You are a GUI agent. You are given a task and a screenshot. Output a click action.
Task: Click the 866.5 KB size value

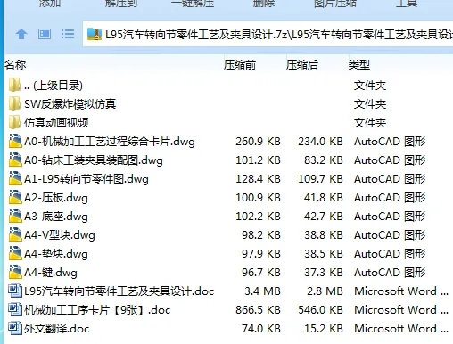[x=258, y=310]
